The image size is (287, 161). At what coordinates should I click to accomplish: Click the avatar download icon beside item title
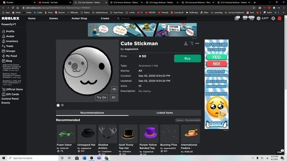click(186, 43)
